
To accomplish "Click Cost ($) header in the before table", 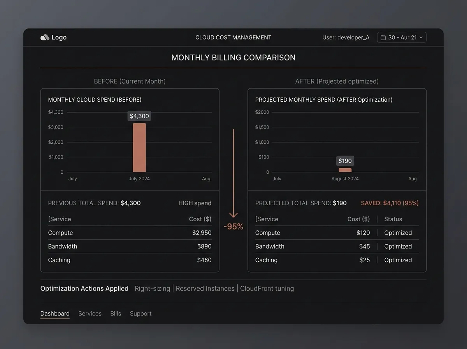I will pos(200,219).
